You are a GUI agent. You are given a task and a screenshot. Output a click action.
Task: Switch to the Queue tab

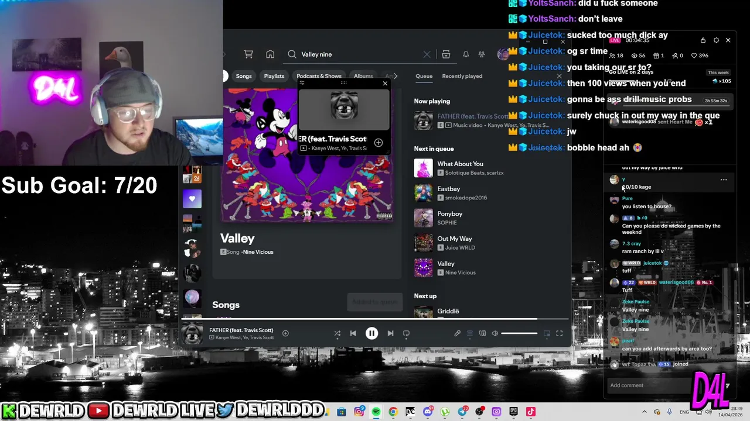[424, 76]
